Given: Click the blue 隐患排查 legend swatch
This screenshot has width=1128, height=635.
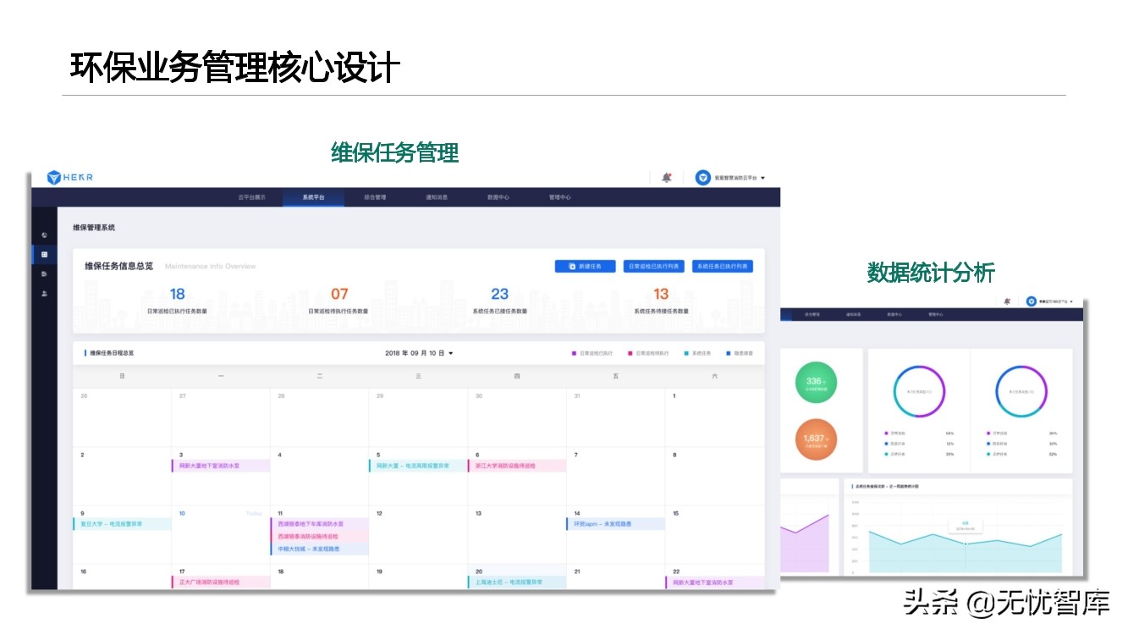Looking at the screenshot, I should point(728,353).
